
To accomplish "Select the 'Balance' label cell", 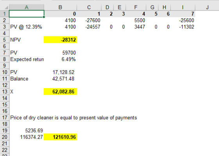I will (27, 79).
